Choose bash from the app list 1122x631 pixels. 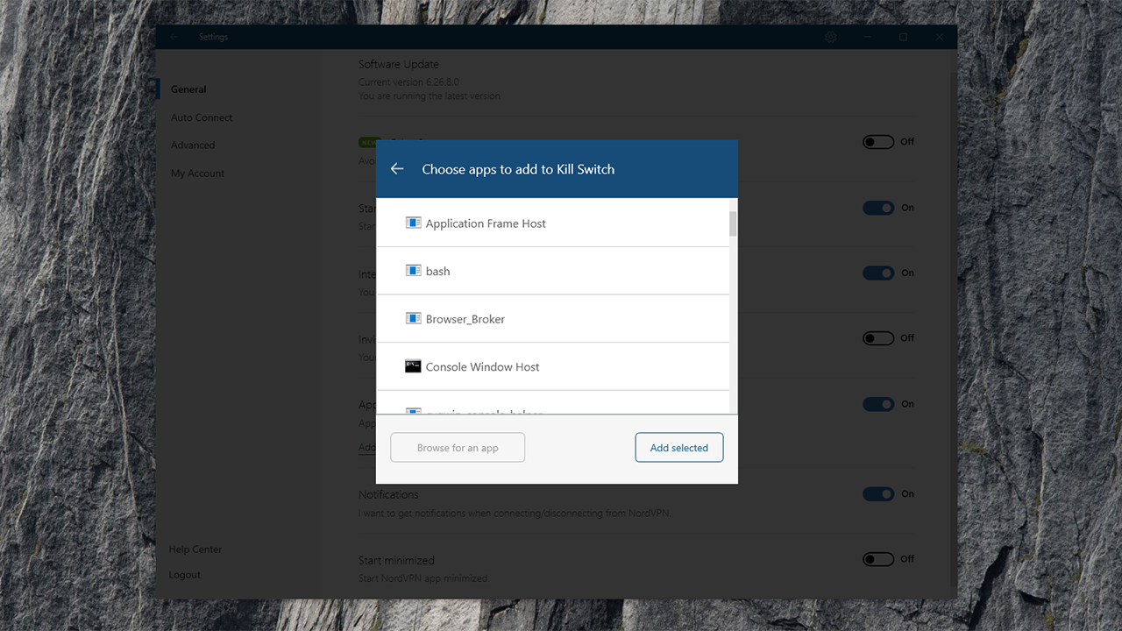coord(552,271)
